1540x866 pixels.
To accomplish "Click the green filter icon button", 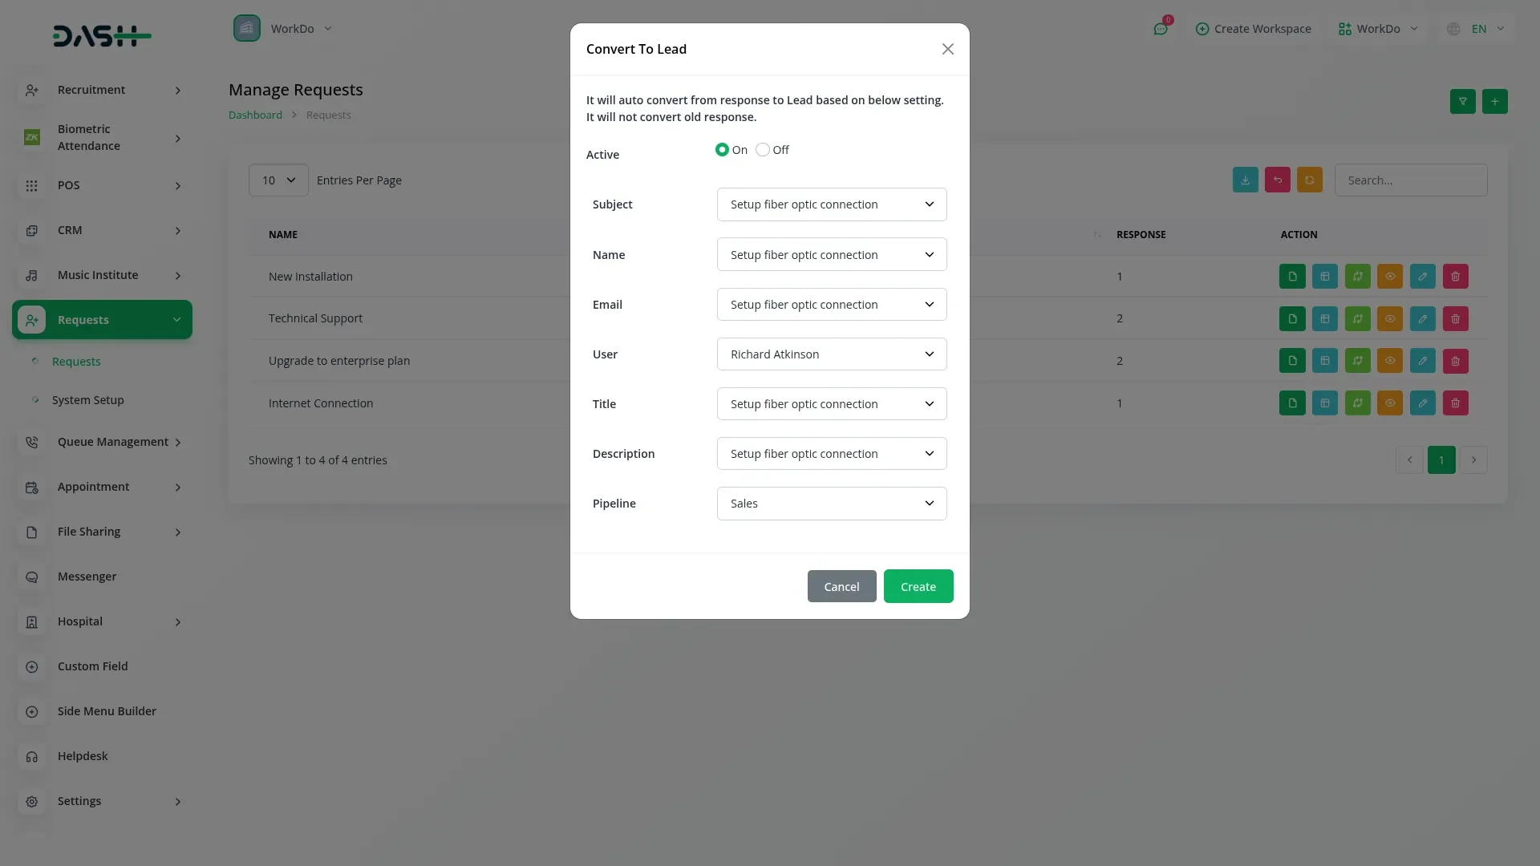I will [1462, 102].
